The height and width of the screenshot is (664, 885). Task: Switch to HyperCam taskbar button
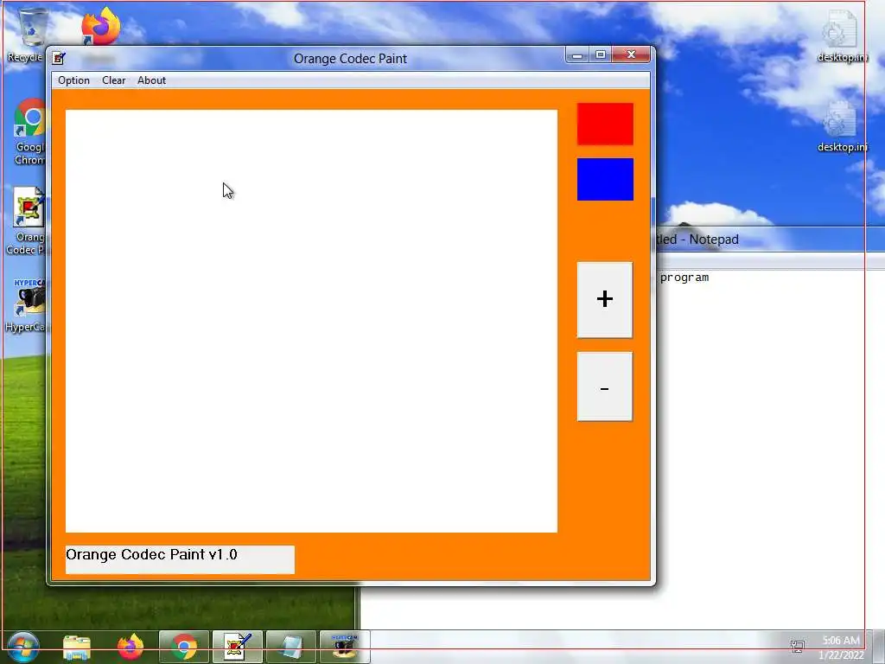click(344, 647)
